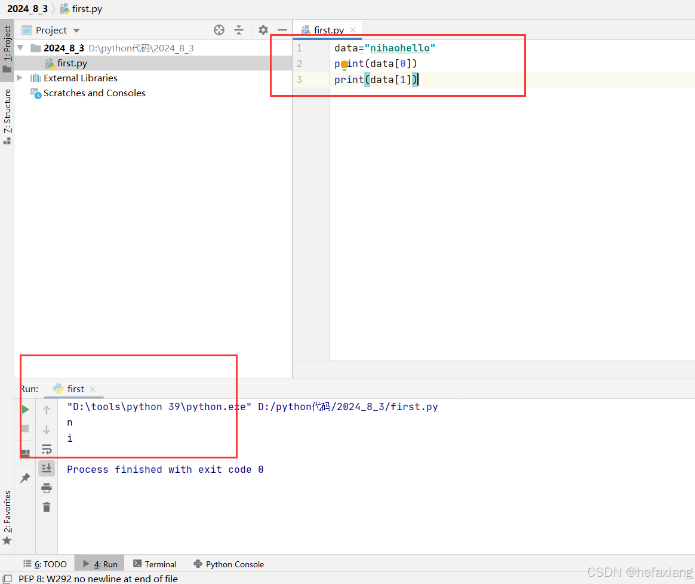
Task: Toggle the 1: Project side tab
Action: pyautogui.click(x=7, y=50)
